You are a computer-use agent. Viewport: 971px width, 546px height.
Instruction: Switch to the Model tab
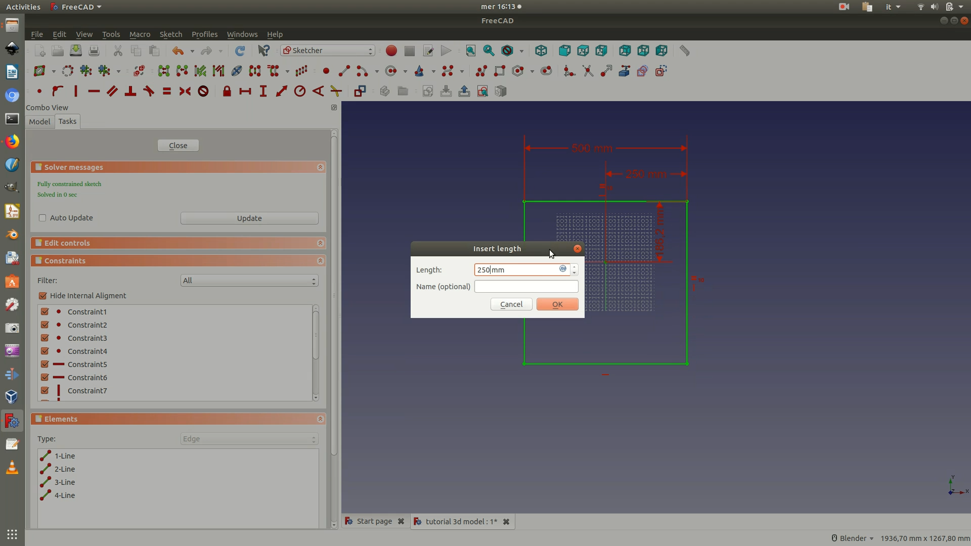pyautogui.click(x=39, y=122)
